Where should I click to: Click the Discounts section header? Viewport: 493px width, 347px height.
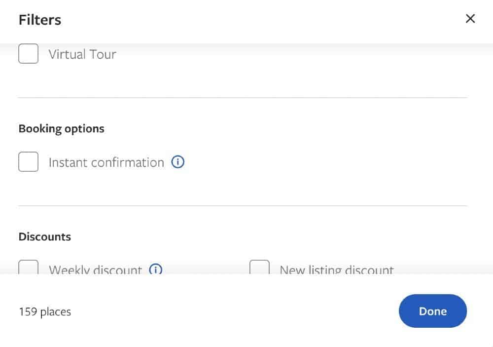44,236
